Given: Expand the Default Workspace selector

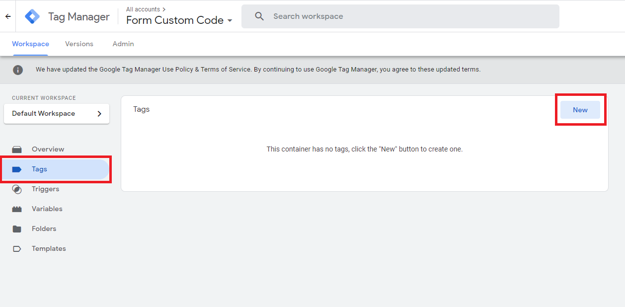Looking at the screenshot, I should [57, 114].
